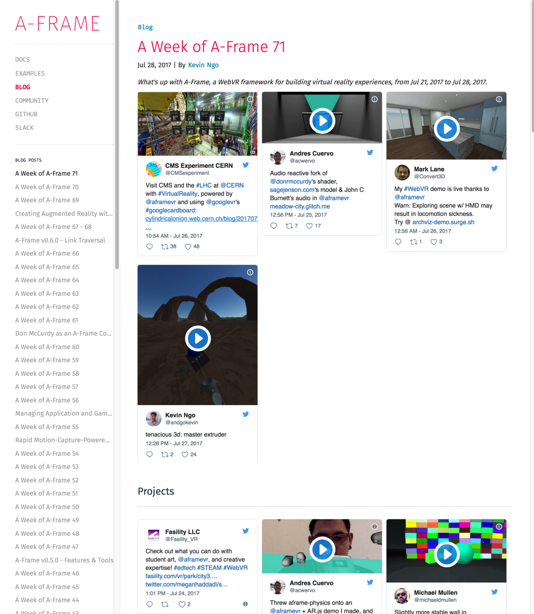The height and width of the screenshot is (614, 534).
Task: Open archviz-demo.surge.sh link
Action: point(443,222)
